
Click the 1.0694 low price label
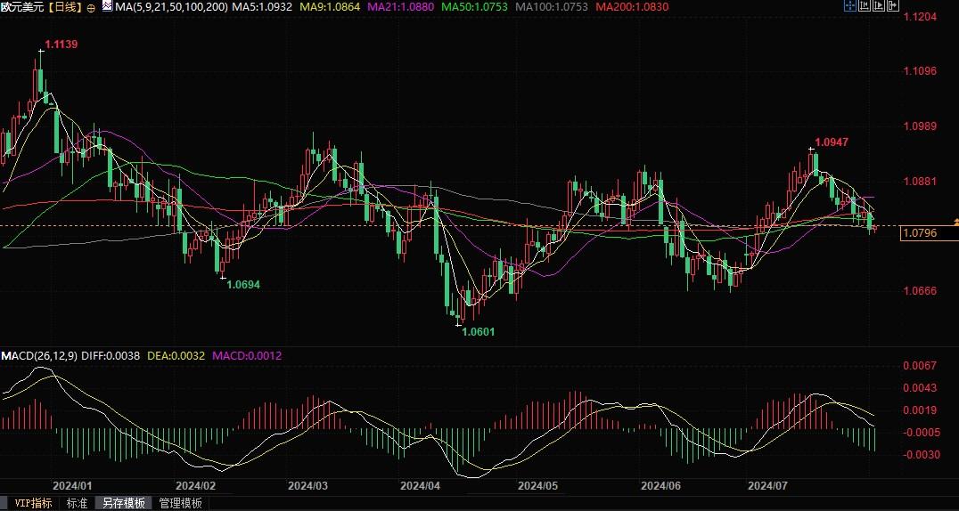coord(243,284)
